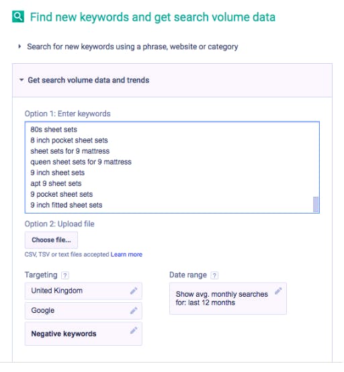Viewport: 344px width, 372px height.
Task: Collapse Get search volume data arrow
Action: pyautogui.click(x=21, y=80)
